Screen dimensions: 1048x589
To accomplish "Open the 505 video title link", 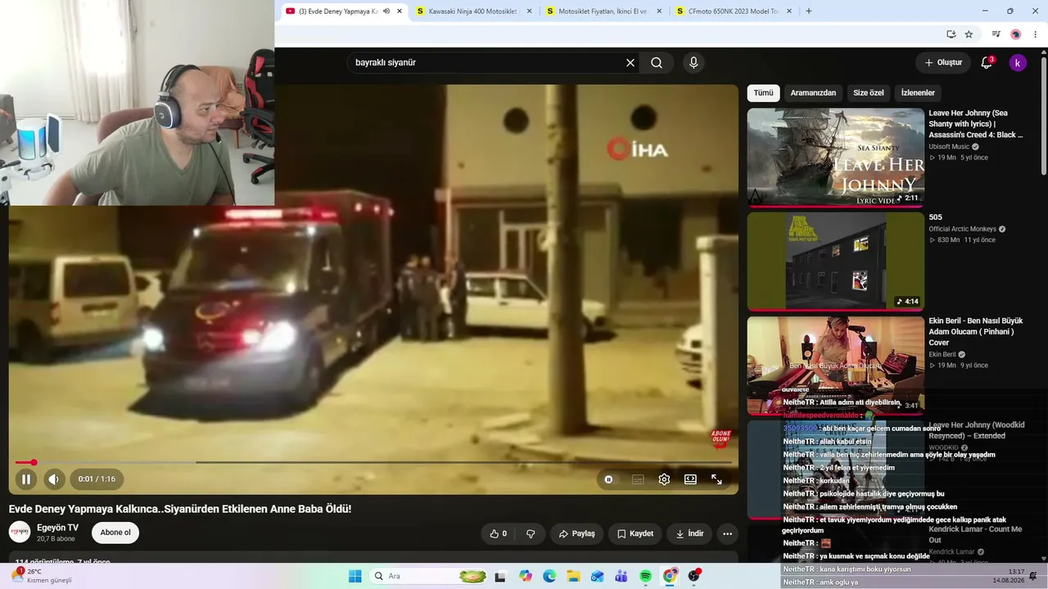I will 935,218.
